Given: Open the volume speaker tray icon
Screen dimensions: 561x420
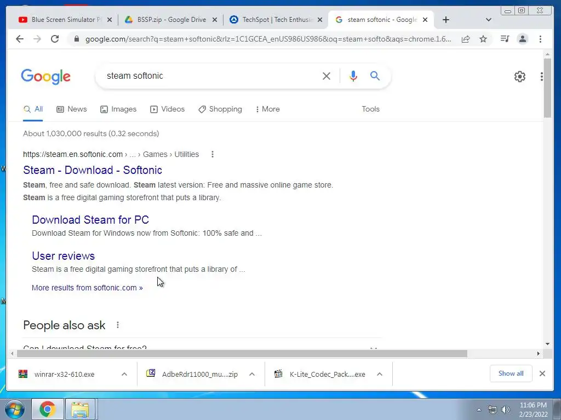Looking at the screenshot, I should (505, 410).
